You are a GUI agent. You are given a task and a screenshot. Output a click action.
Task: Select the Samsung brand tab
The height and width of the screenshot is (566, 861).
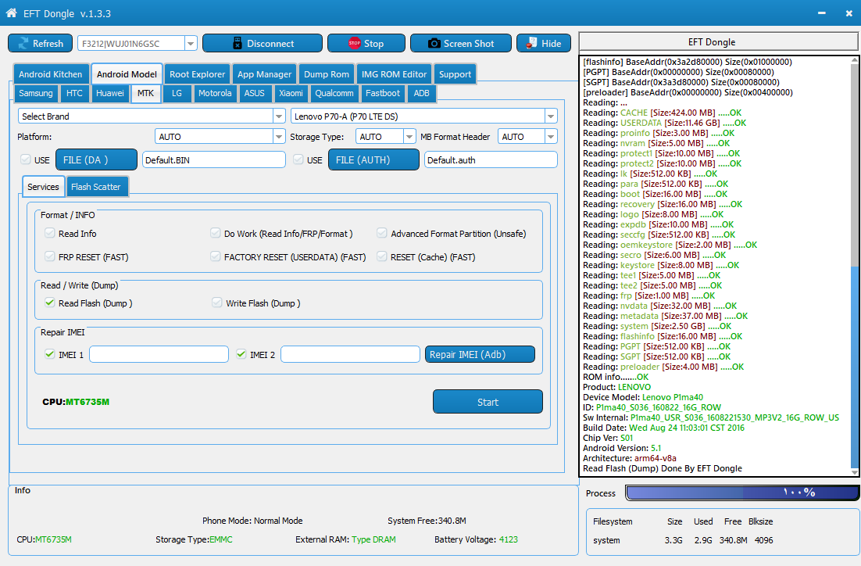[x=36, y=93]
